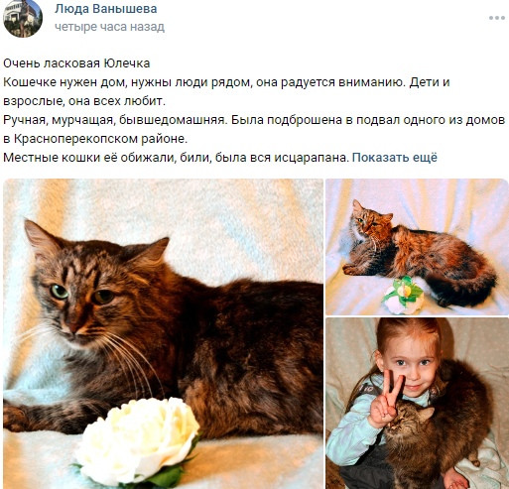Click the line 'Местные кошки её обижали'

[x=177, y=158]
